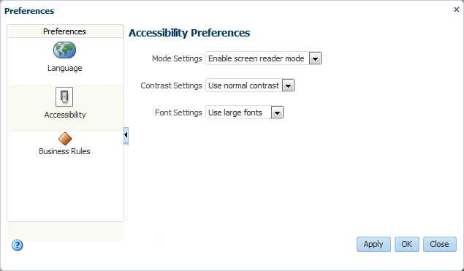464x271 pixels.
Task: Click the Close button at bottom
Action: tap(439, 244)
